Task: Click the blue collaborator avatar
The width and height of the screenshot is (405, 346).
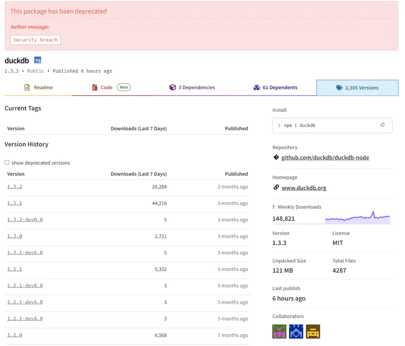Action: point(296,331)
